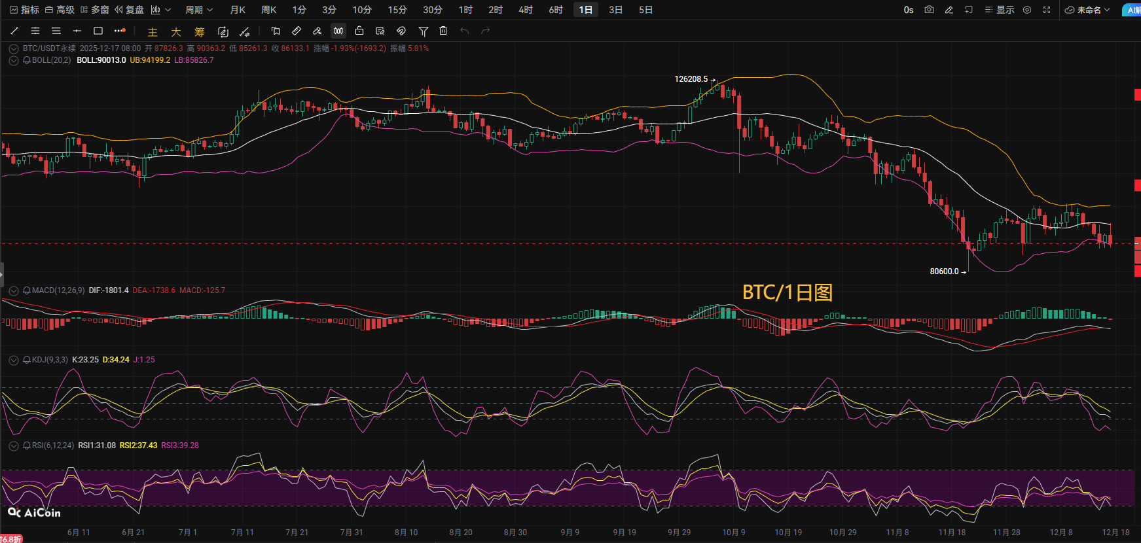Expand the 未命名 layout dropdown

point(1087,10)
